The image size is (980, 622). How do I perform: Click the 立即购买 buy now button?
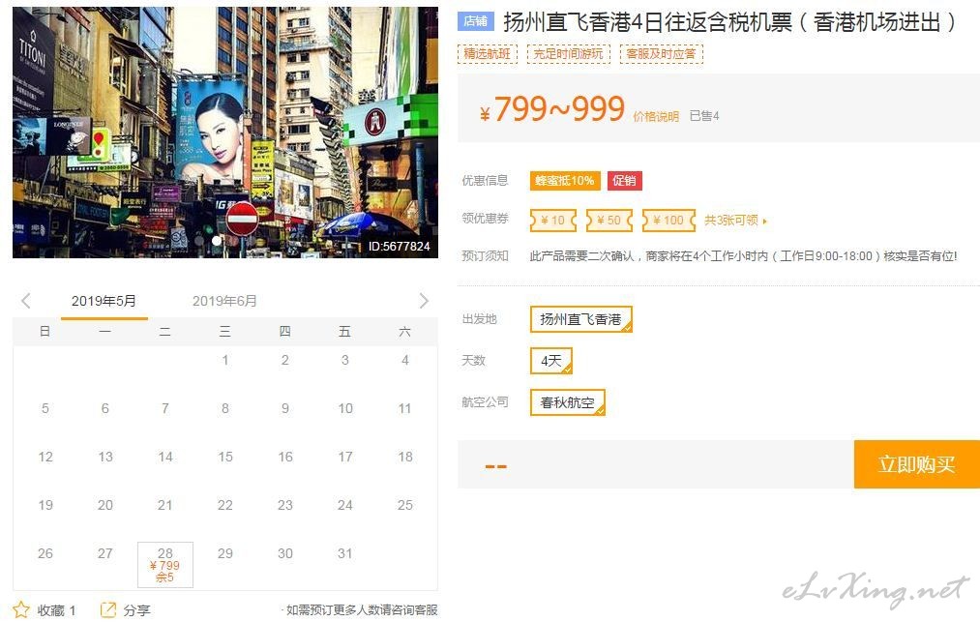[917, 464]
